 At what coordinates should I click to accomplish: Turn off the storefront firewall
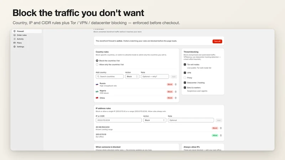tap(217, 41)
